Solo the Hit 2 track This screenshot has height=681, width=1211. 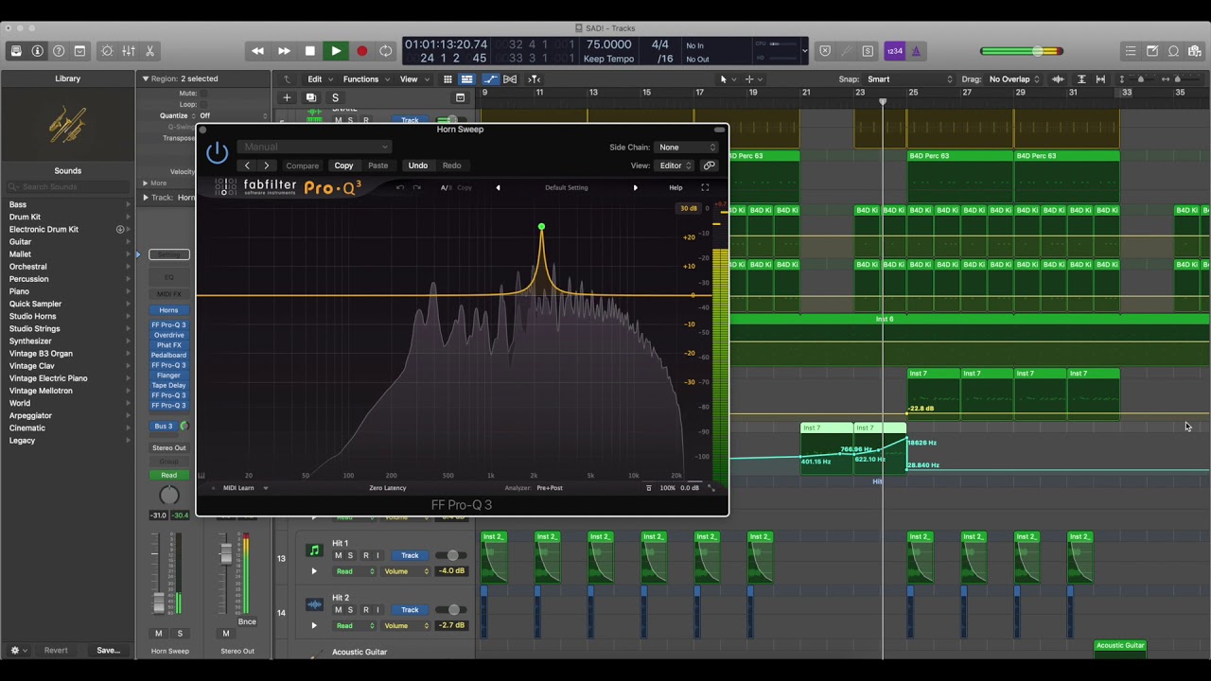[x=350, y=610]
